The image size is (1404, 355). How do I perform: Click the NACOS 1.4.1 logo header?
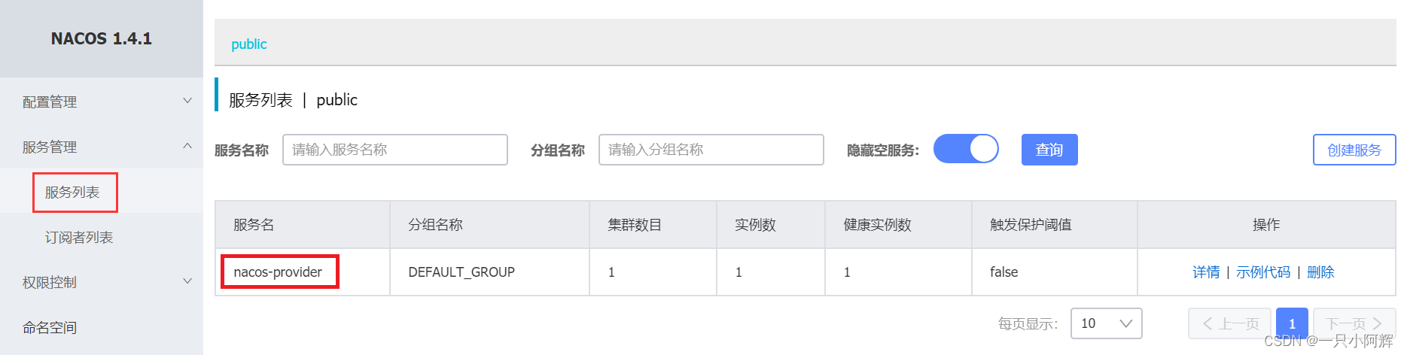tap(102, 38)
